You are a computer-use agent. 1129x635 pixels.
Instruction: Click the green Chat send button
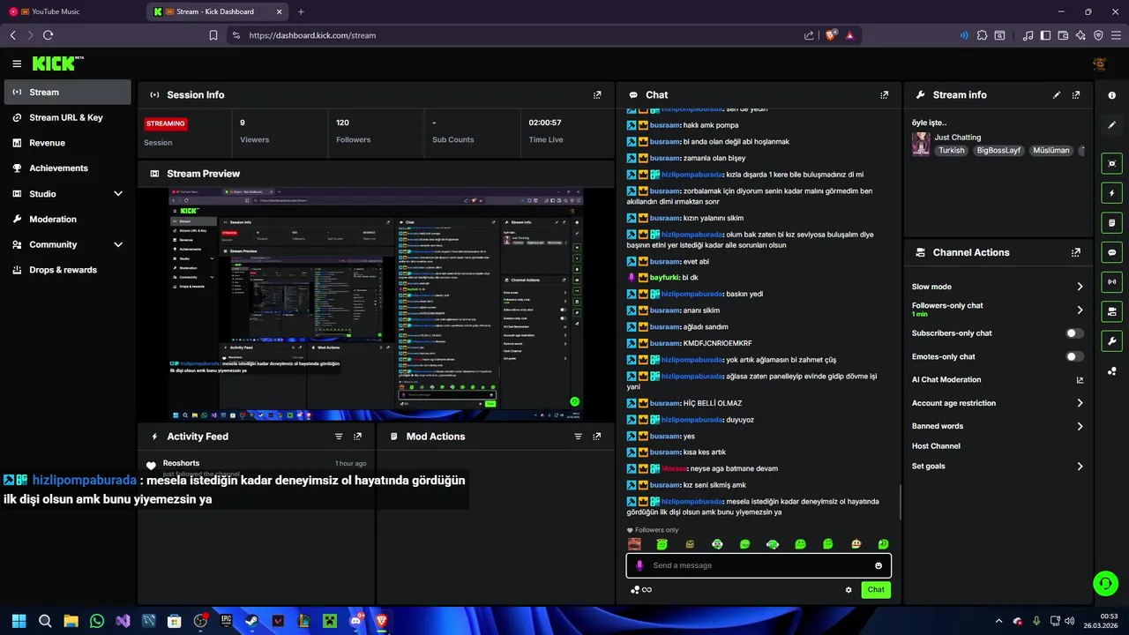coord(876,590)
